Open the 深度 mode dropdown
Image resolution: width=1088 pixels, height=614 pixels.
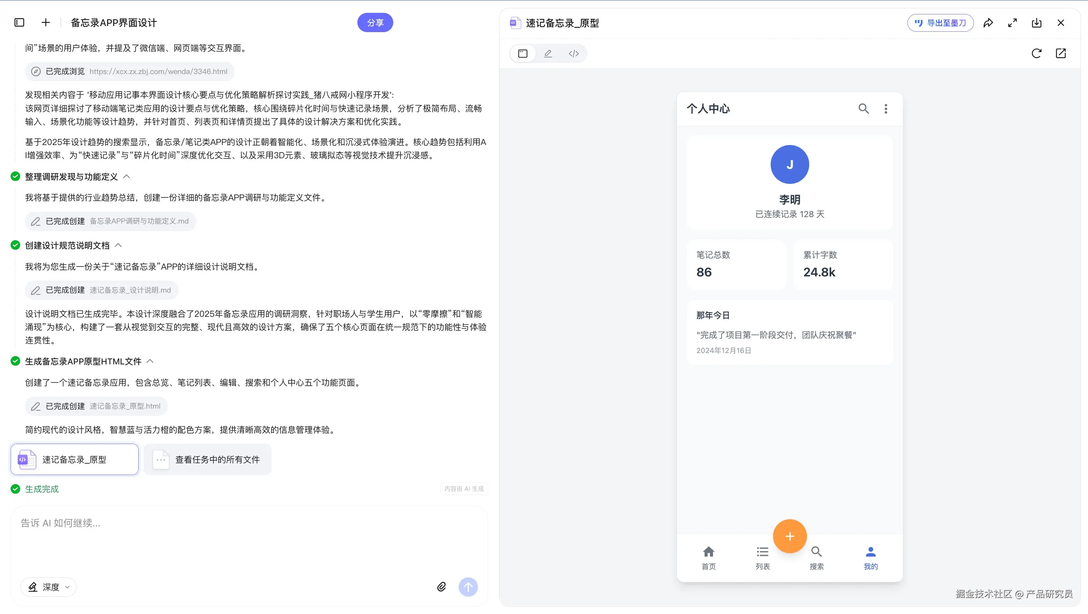(49, 587)
